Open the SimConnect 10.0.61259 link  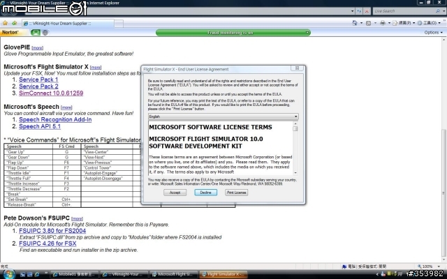click(51, 93)
